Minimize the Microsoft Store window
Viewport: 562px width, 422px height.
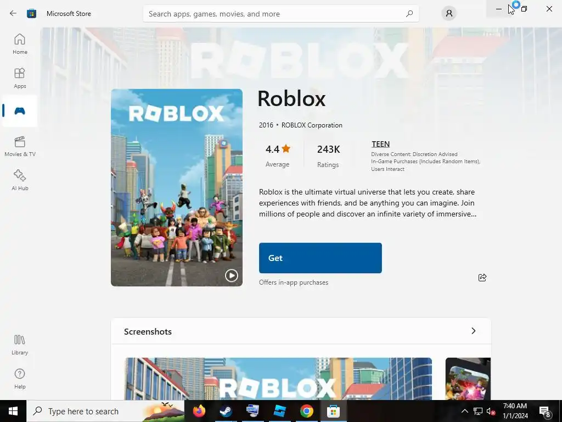(x=498, y=9)
